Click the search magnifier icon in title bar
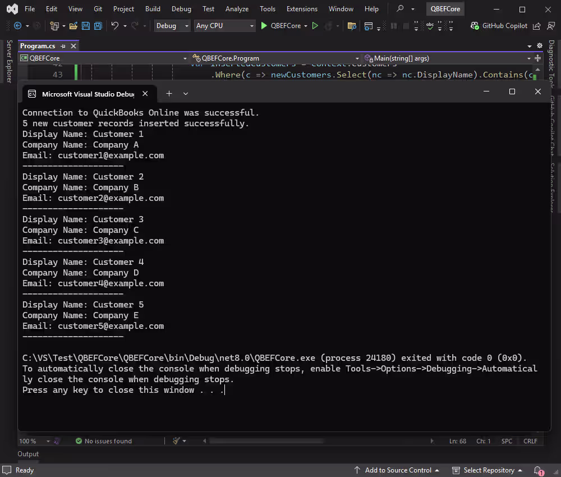Viewport: 561px width, 477px height. pos(400,8)
